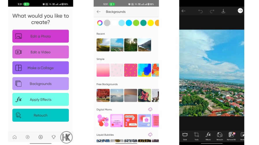Download the edited image
The height and width of the screenshot is (145, 259).
(x=223, y=11)
